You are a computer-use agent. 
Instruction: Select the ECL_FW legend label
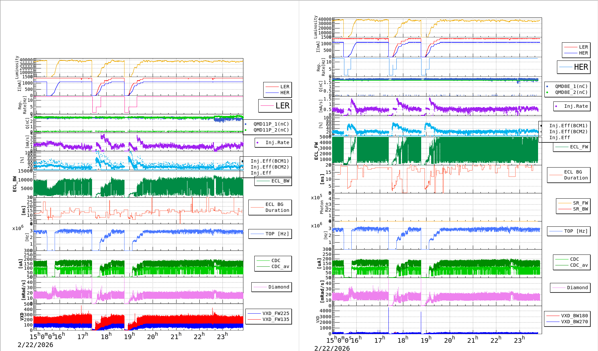(579, 147)
